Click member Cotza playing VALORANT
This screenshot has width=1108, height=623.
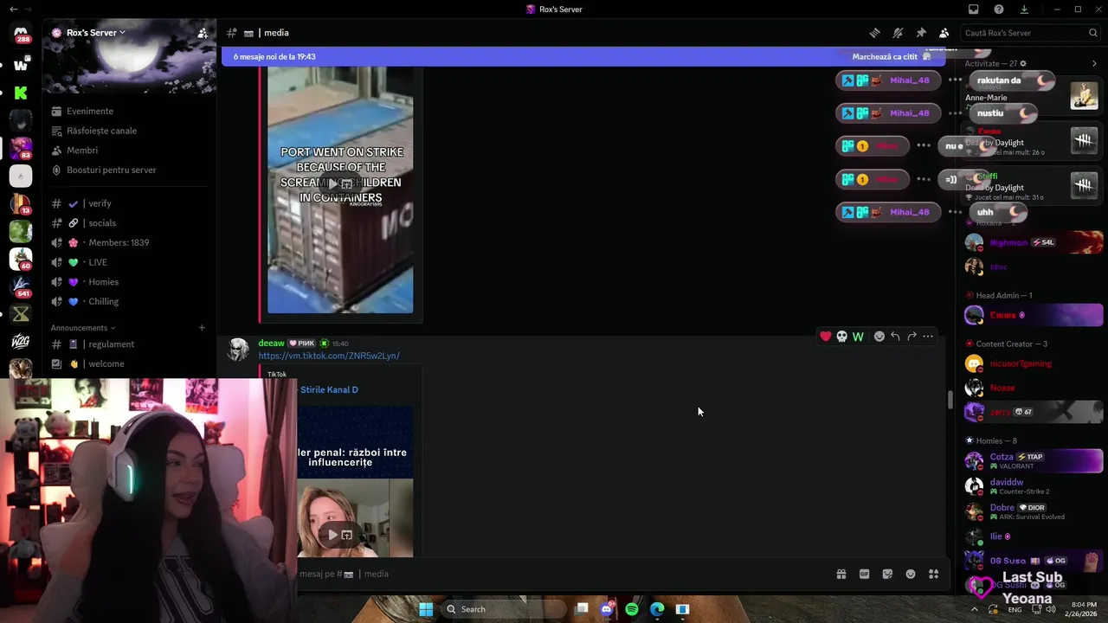[x=1034, y=460]
